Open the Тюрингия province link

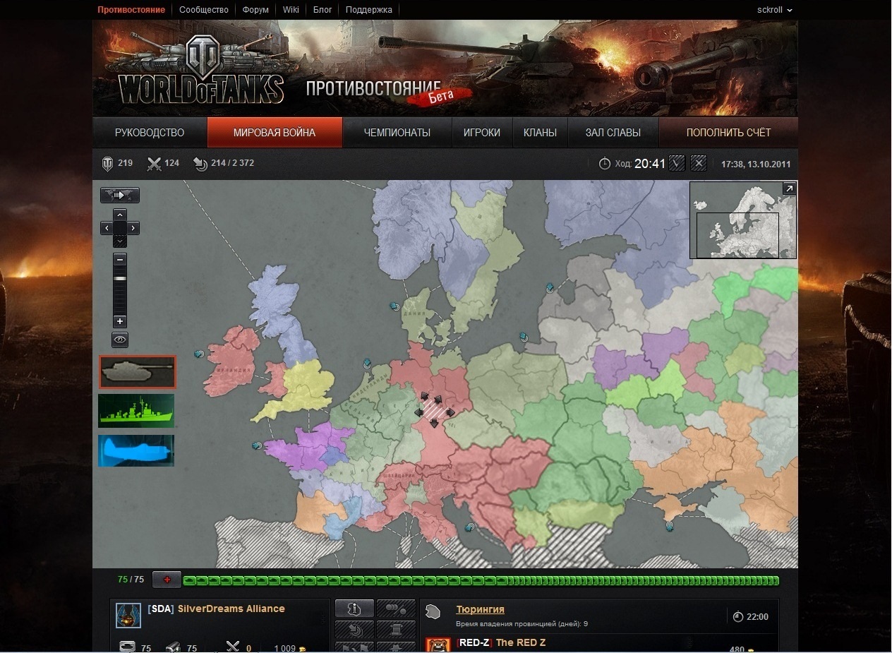pos(481,609)
